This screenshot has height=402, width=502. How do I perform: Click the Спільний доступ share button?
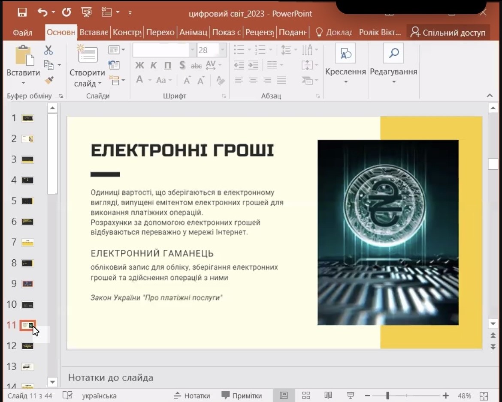448,33
